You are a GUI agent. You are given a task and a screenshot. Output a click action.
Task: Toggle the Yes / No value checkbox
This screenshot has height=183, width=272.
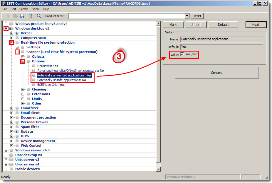coord(182,54)
